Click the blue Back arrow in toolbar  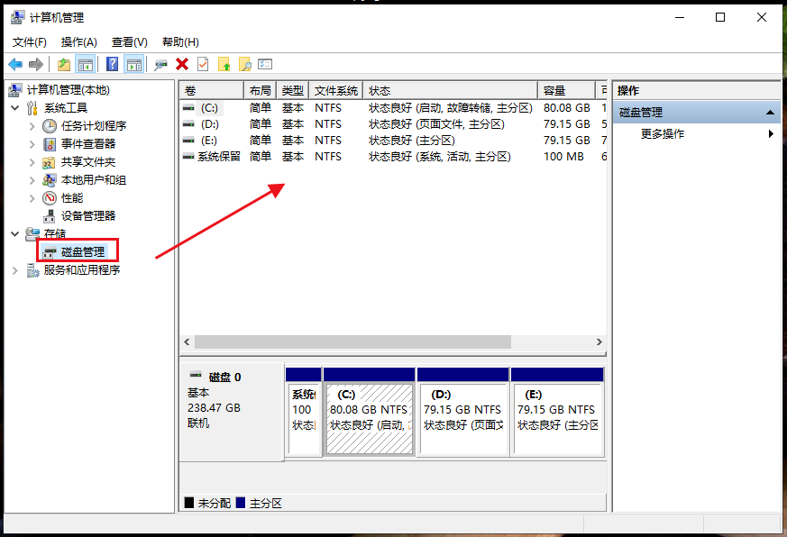[x=15, y=64]
